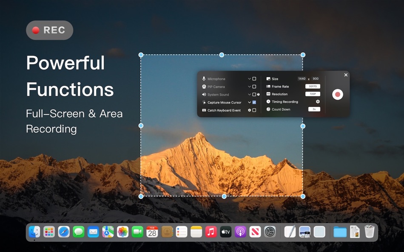
Task: Click the Resolution HD icon
Action: (x=268, y=94)
